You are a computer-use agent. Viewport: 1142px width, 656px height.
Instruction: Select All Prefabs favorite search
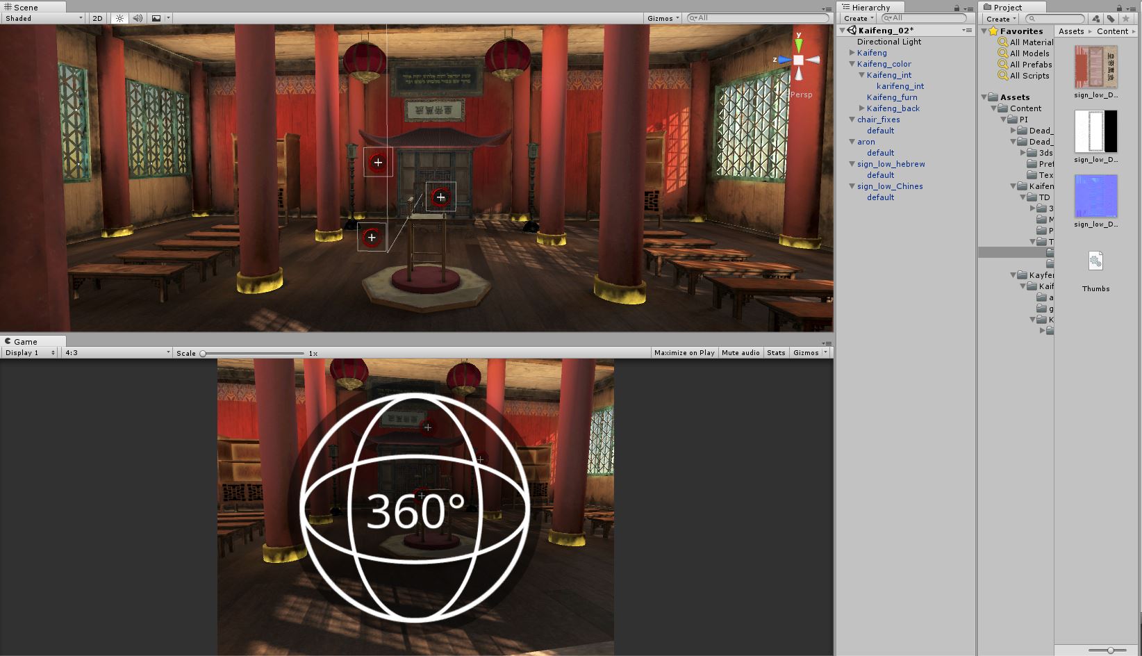[x=1025, y=65]
